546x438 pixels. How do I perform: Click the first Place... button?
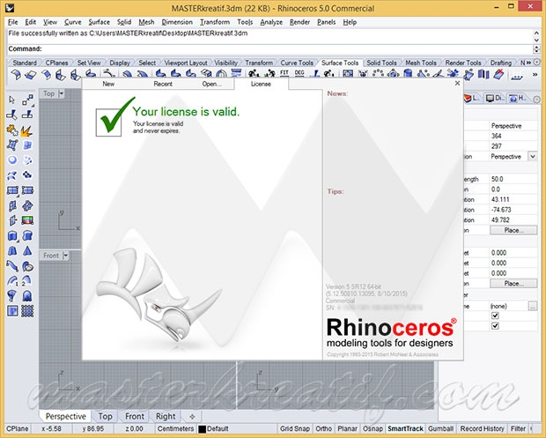[513, 230]
